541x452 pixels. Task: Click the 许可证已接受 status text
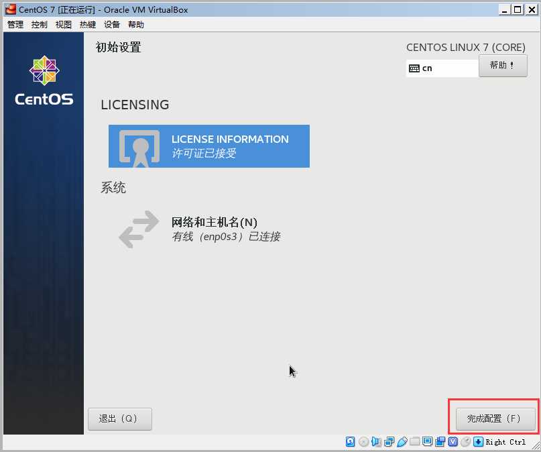pos(204,153)
